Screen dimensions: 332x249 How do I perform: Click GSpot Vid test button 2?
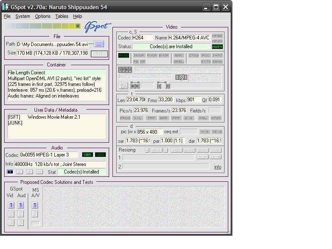point(11,214)
